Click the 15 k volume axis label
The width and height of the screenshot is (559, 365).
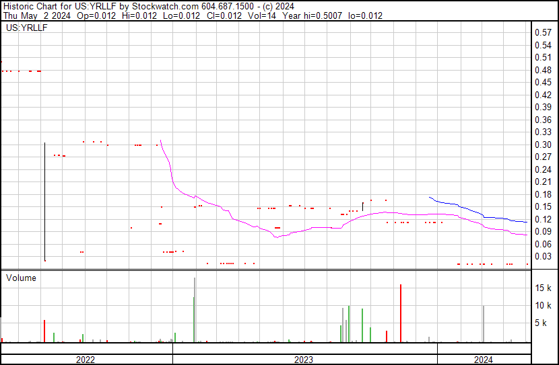[x=543, y=288]
